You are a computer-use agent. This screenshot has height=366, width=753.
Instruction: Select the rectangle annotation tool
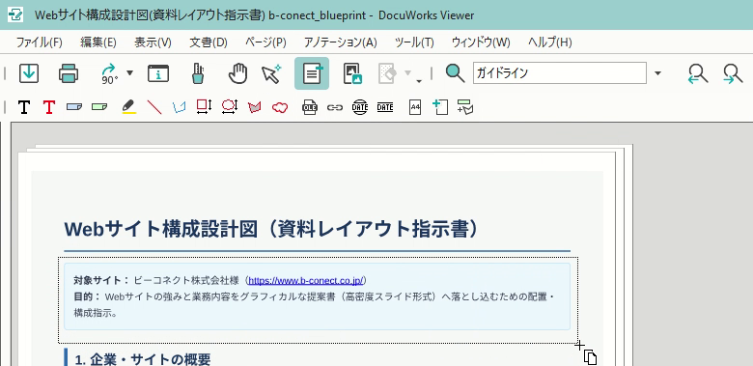pos(204,106)
